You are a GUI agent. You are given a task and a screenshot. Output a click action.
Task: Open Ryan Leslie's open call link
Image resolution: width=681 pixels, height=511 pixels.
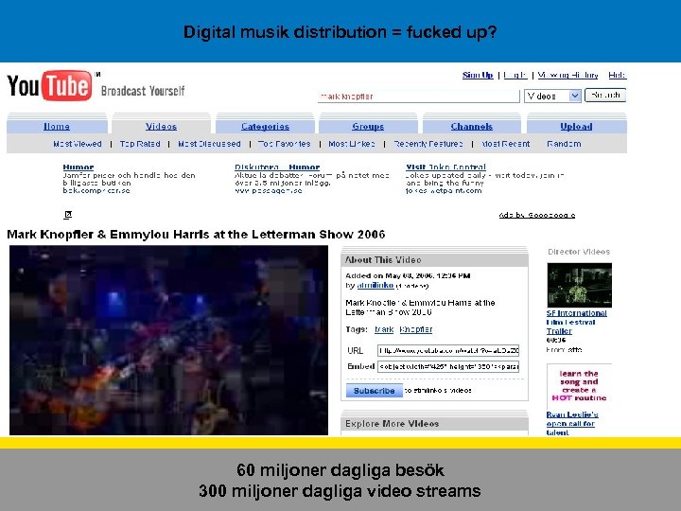[x=572, y=423]
